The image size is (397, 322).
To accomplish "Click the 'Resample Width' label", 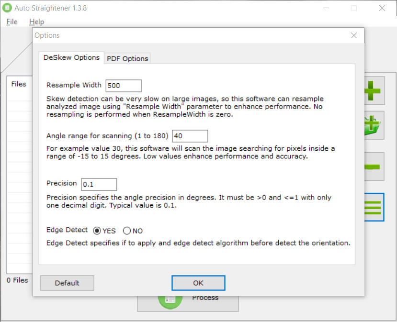I will 74,85.
